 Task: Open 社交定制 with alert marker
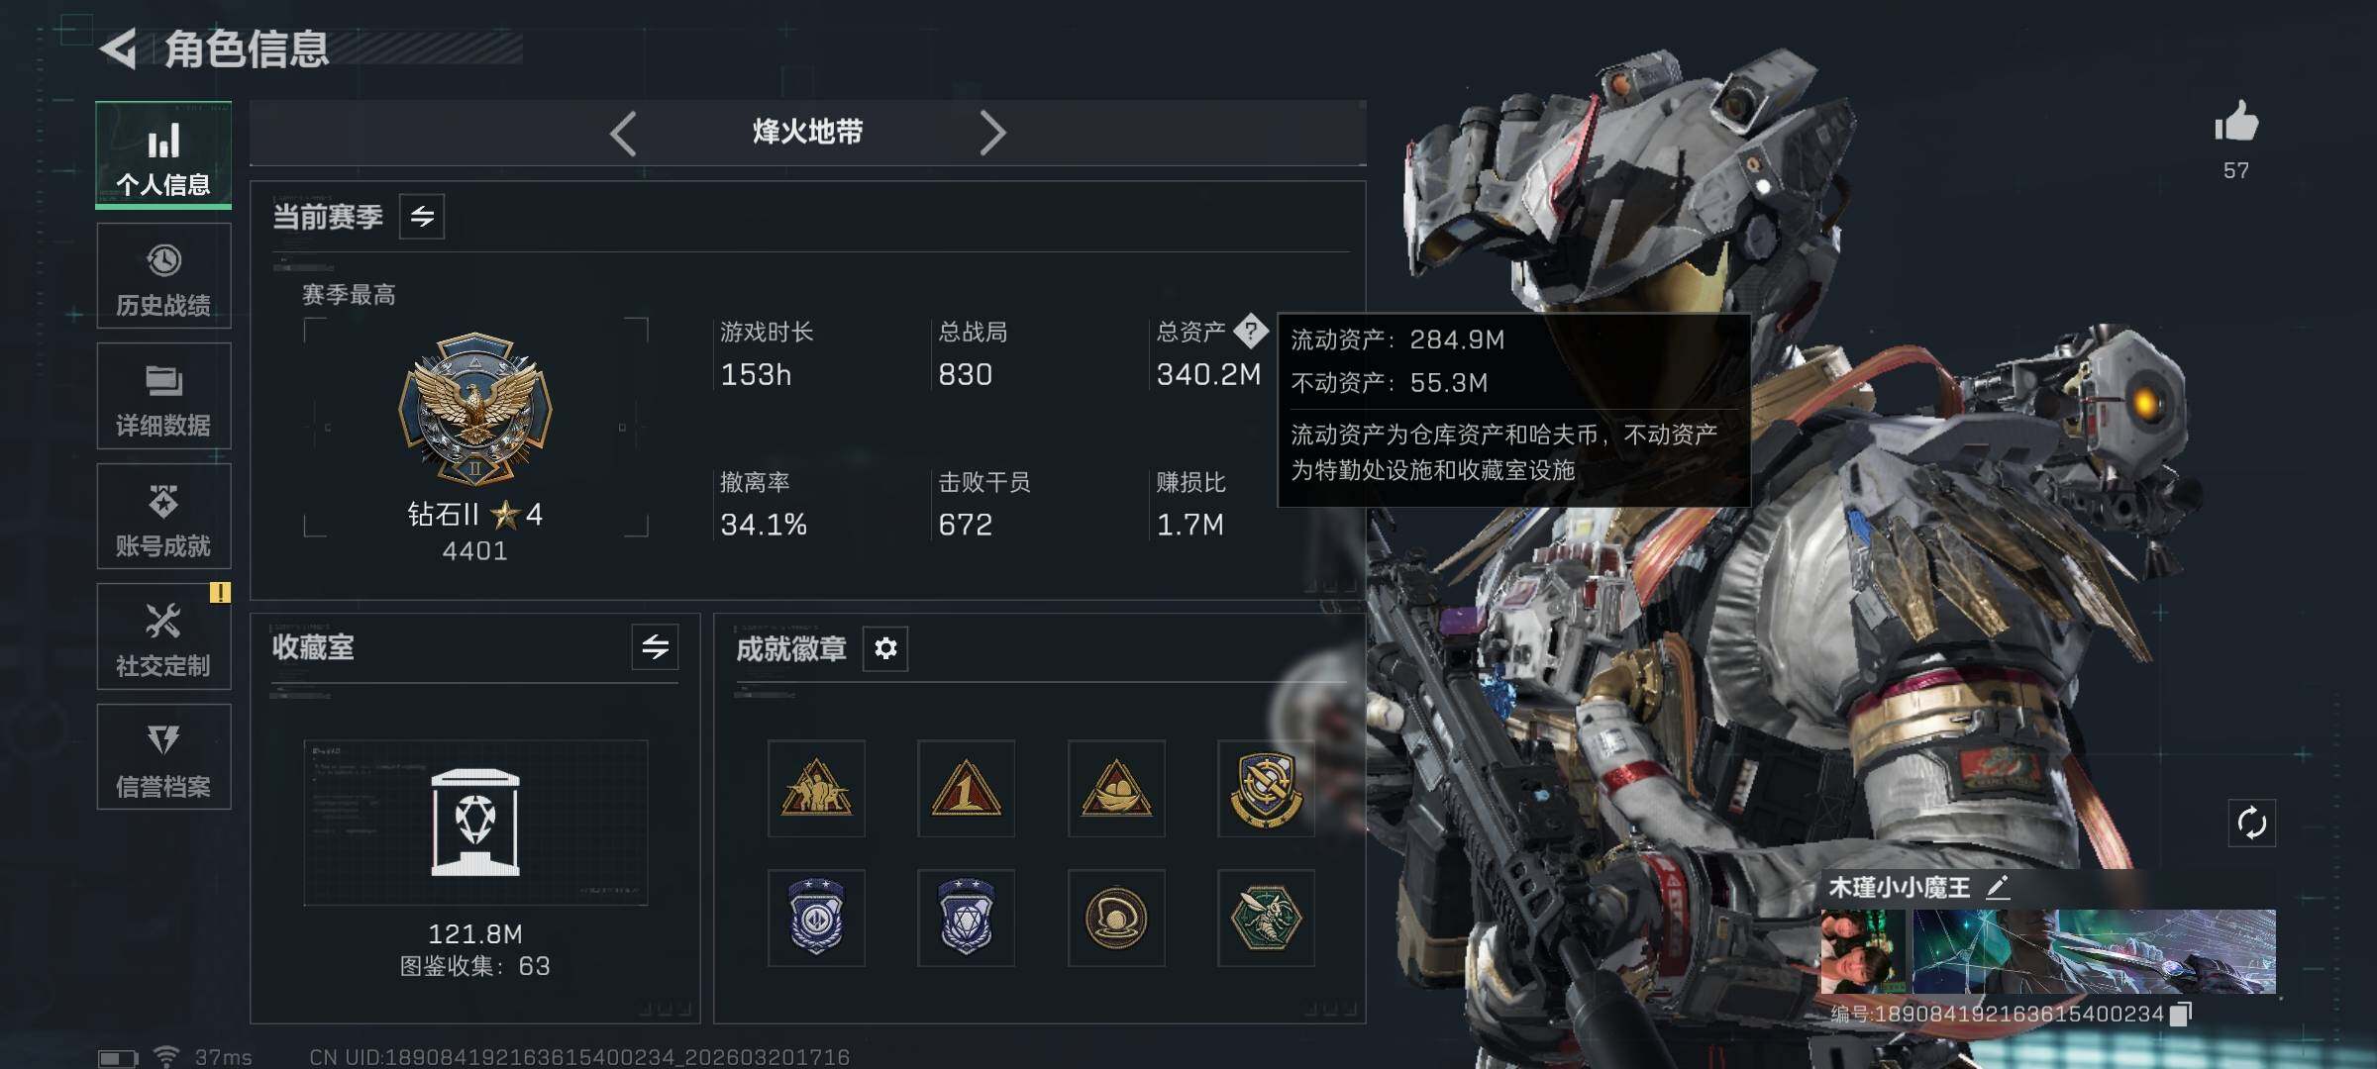click(x=163, y=636)
